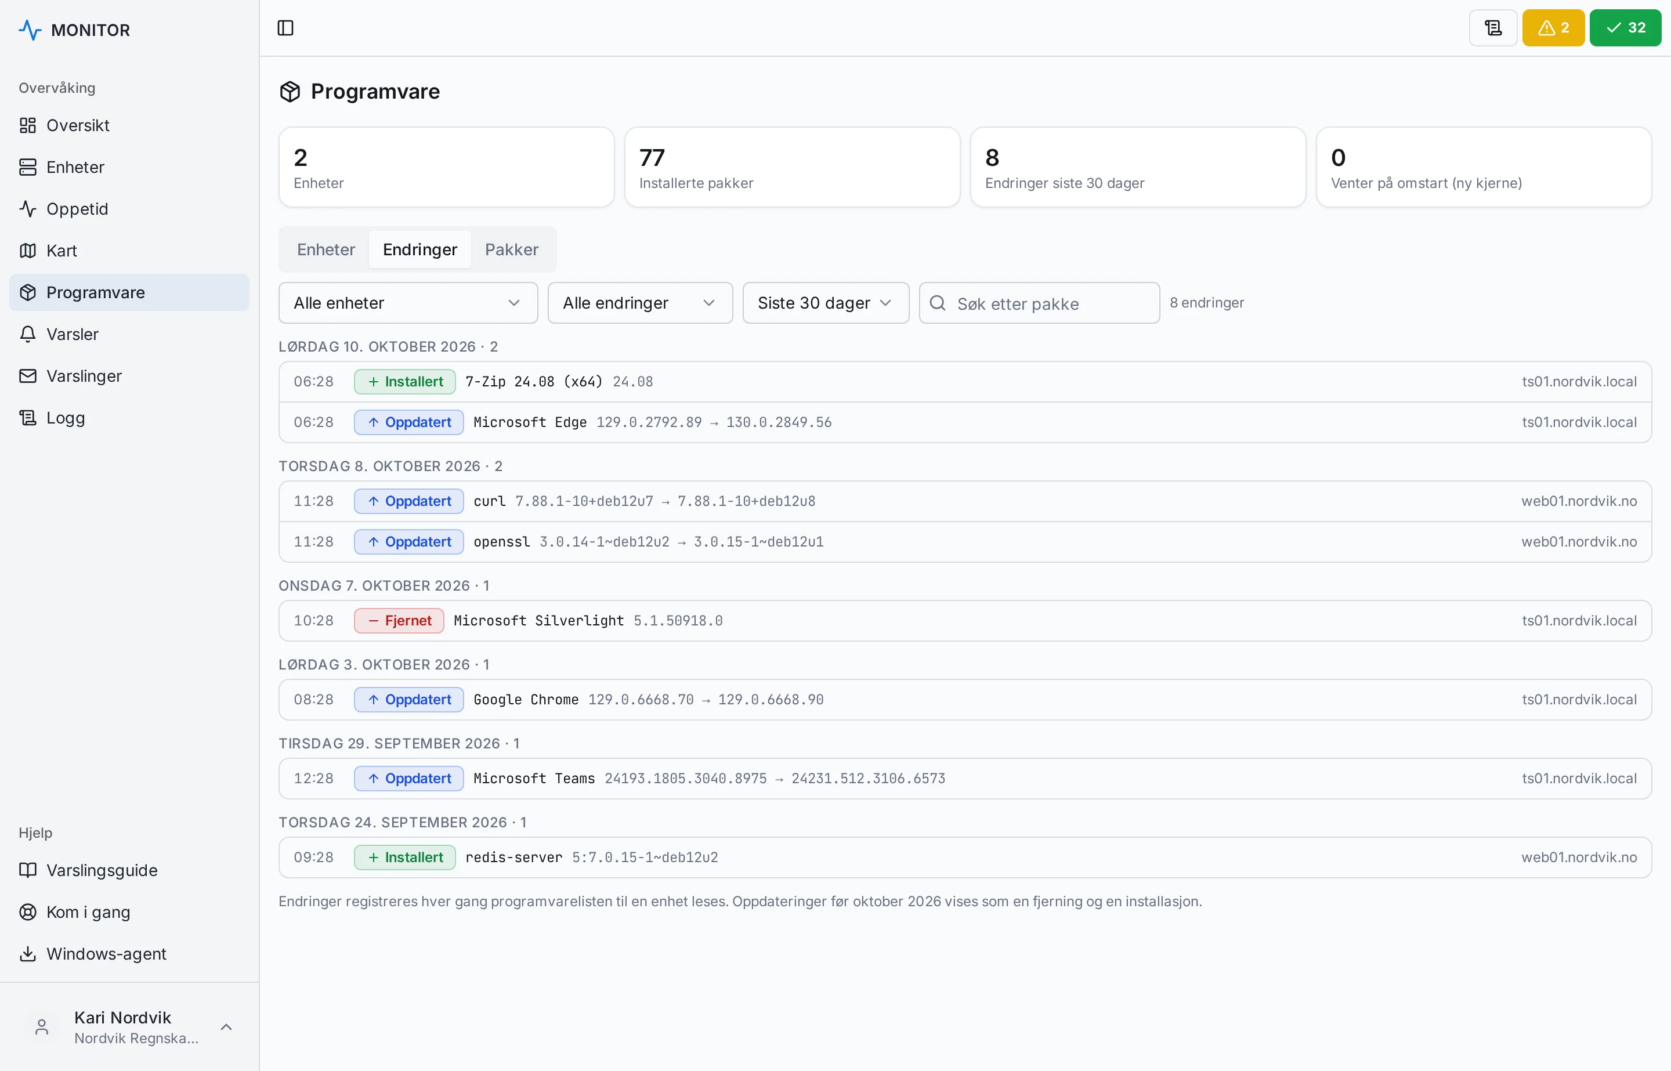1671x1071 pixels.
Task: Switch to the Enheter tab
Action: pos(325,249)
